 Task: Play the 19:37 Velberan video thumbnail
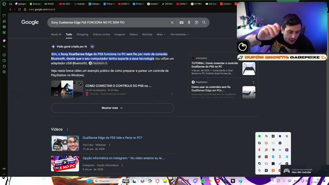click(65, 143)
